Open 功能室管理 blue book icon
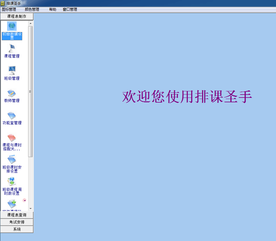 coord(12,116)
